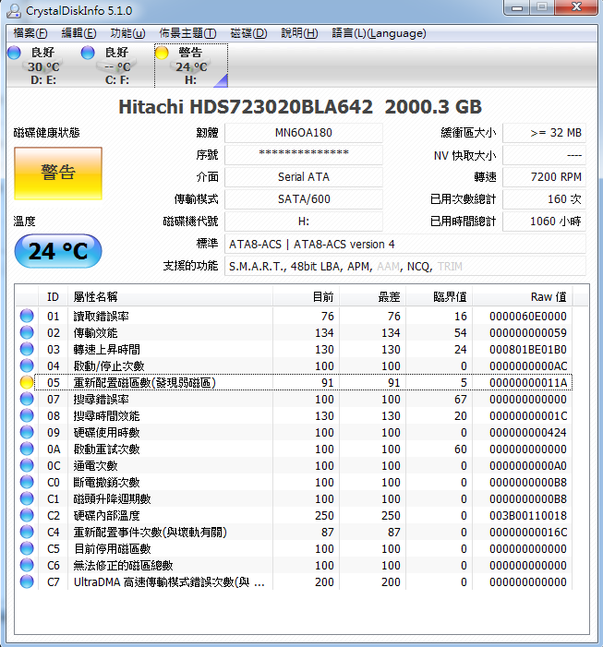Image resolution: width=603 pixels, height=647 pixels.
Task: Click the blue status orb for attribute 0A
Action: (x=27, y=449)
